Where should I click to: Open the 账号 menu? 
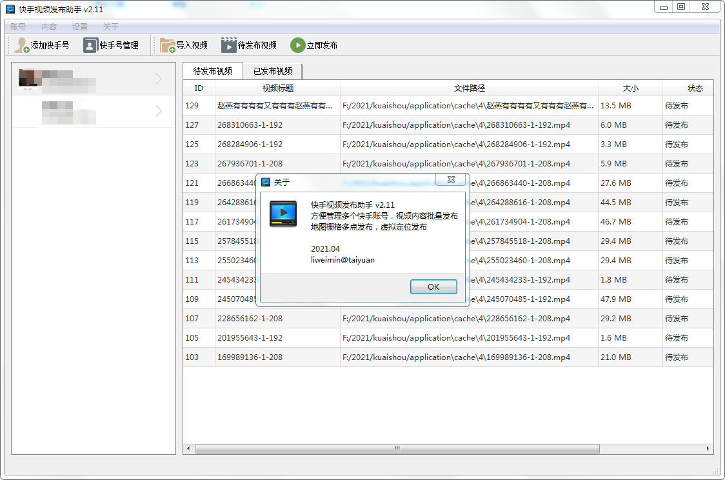(18, 27)
